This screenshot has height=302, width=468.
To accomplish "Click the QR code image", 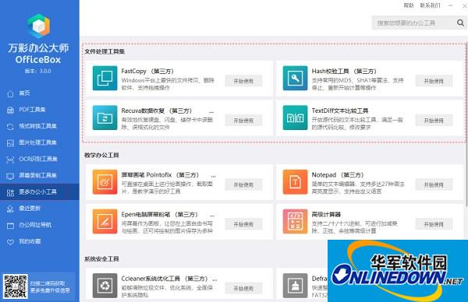I will 16,286.
